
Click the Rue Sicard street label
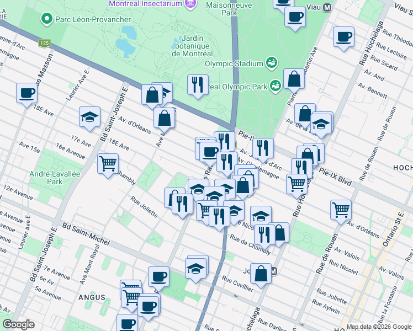(384, 63)
